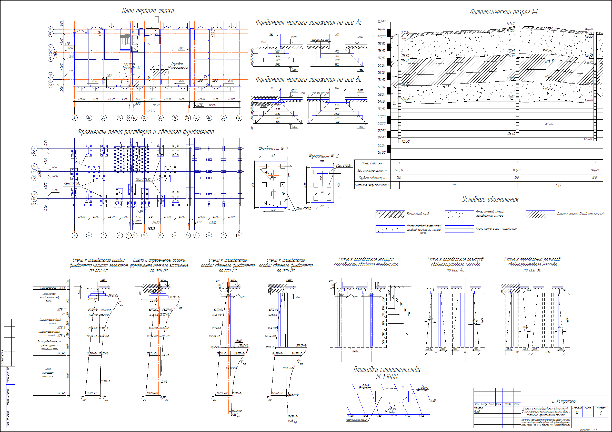The height and width of the screenshot is (432, 612).
Task: Click 'Схема к определению осадки свайного фундамента по оси Ас'
Action: 228,265
